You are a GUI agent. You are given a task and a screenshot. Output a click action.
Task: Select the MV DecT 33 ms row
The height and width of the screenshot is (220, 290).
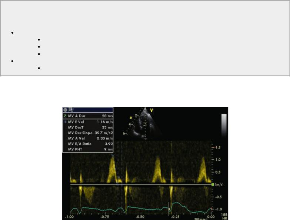click(88, 127)
